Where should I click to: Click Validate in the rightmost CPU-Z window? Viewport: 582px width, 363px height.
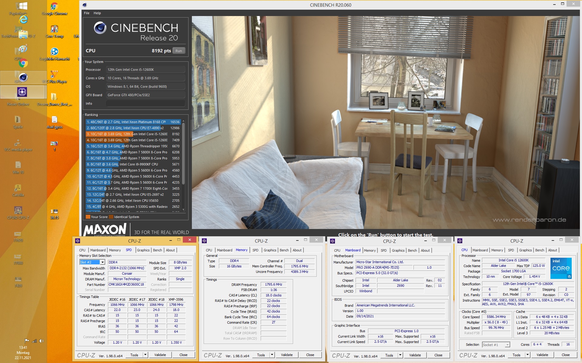[x=542, y=355]
